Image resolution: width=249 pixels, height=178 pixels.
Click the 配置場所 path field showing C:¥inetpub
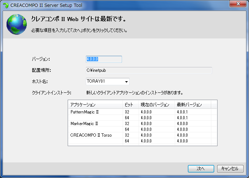point(148,70)
